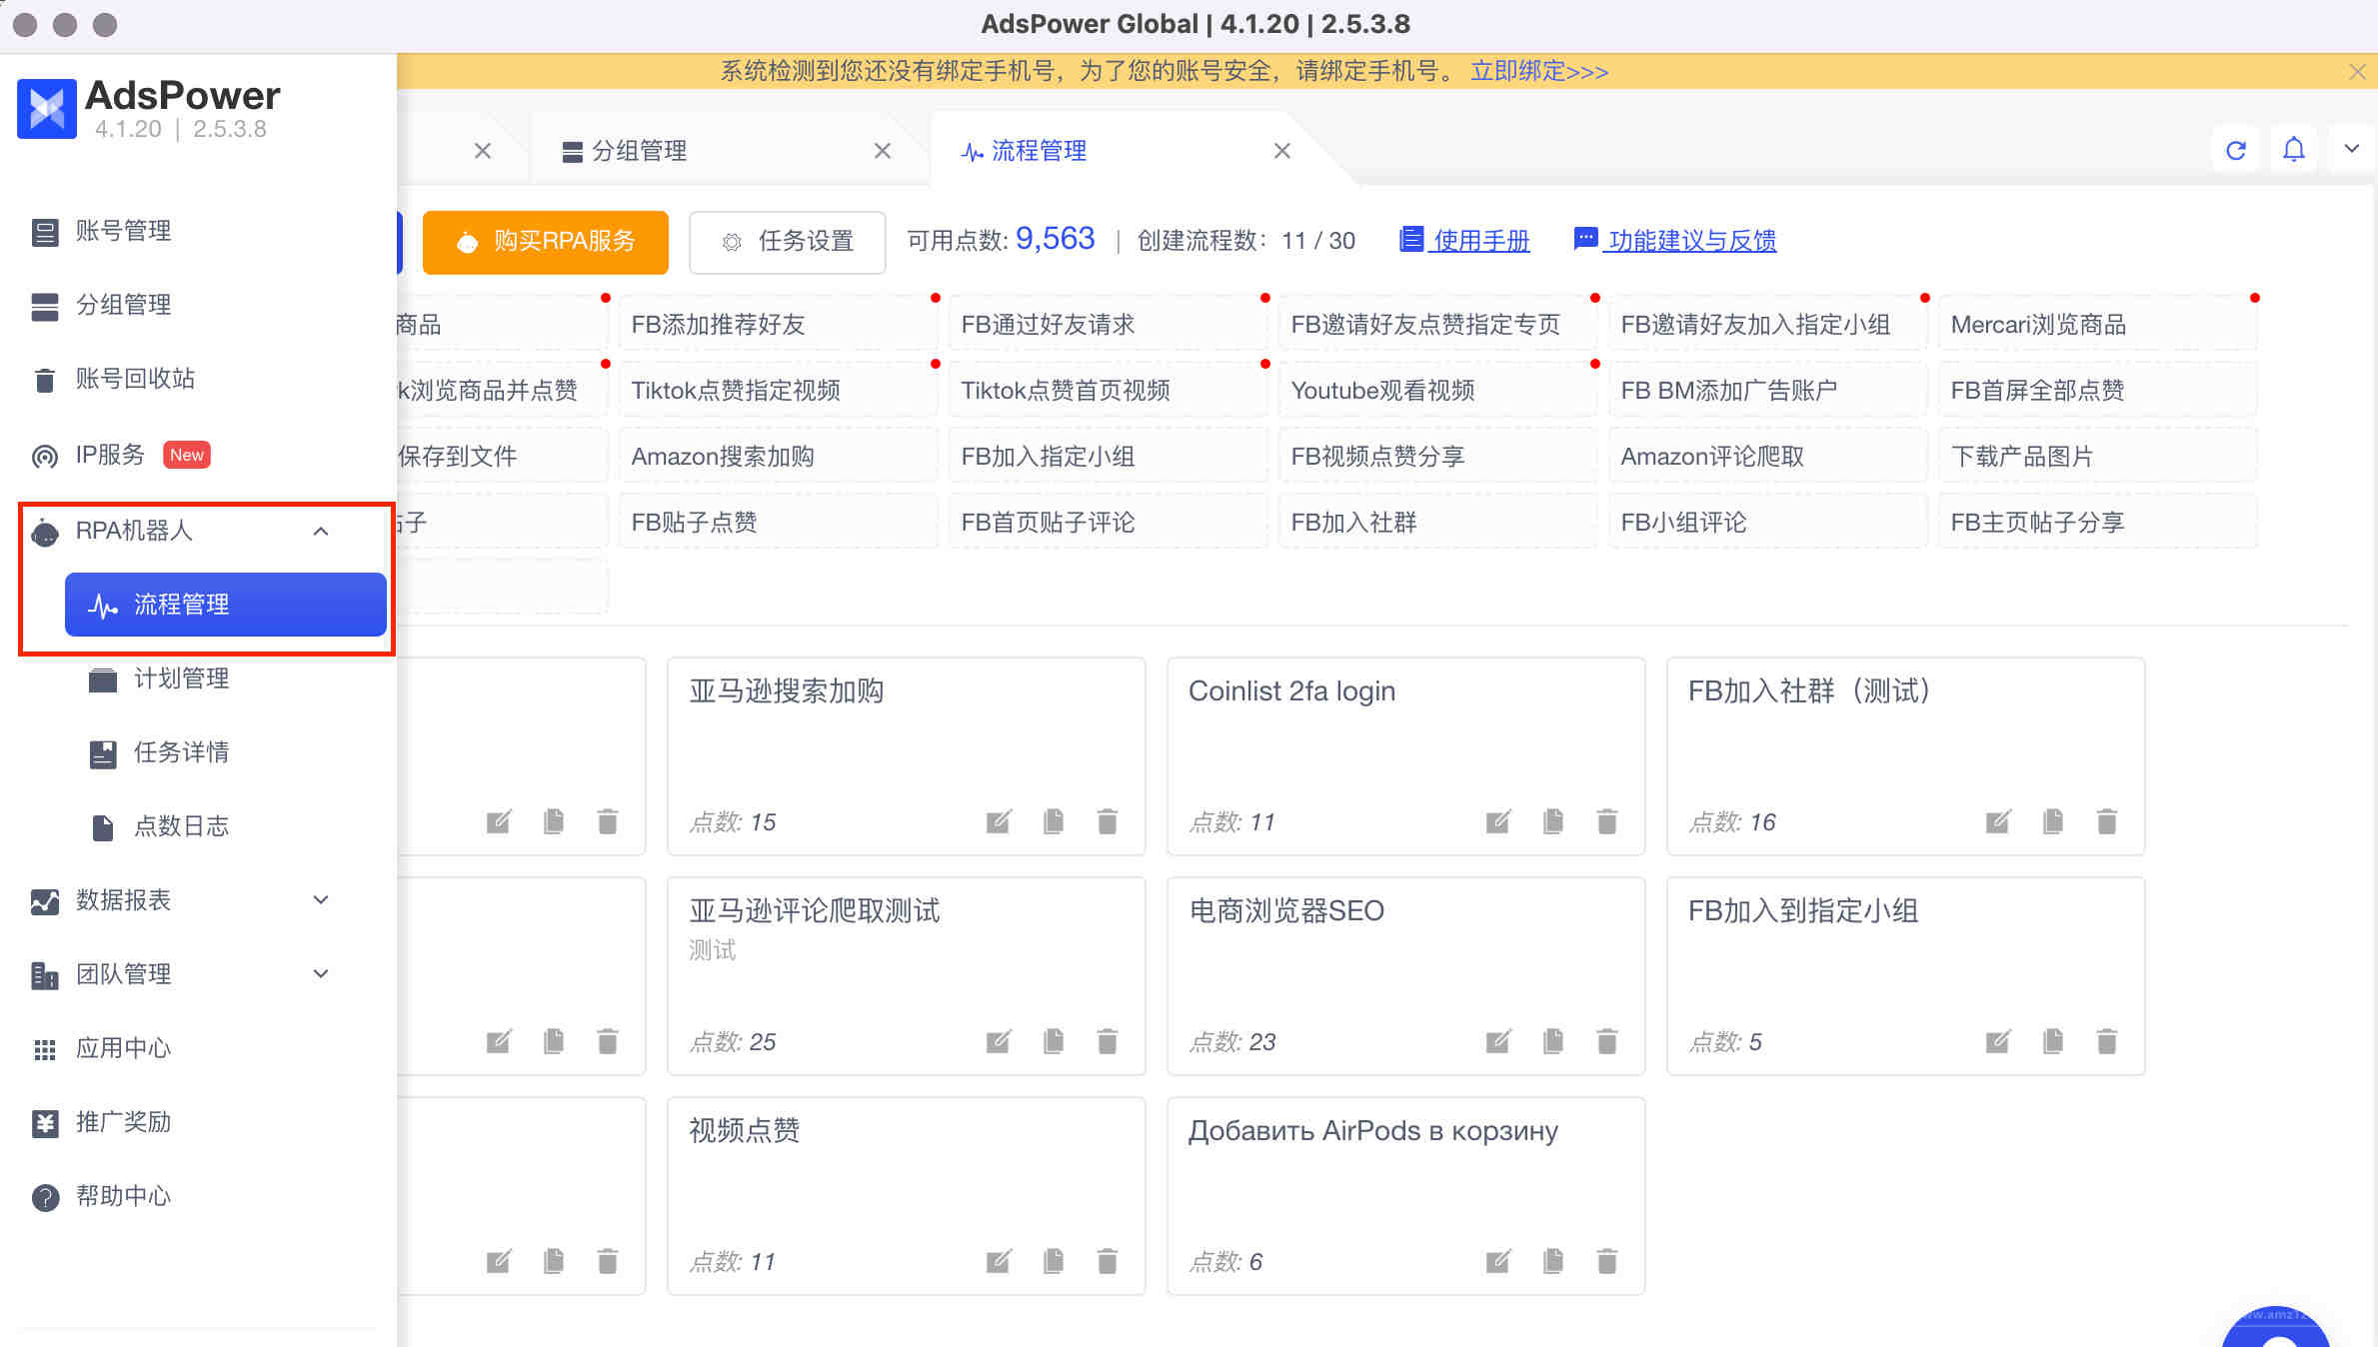This screenshot has width=2378, height=1347.
Task: Delete the Coinlist 2fa login flow
Action: tap(1606, 821)
